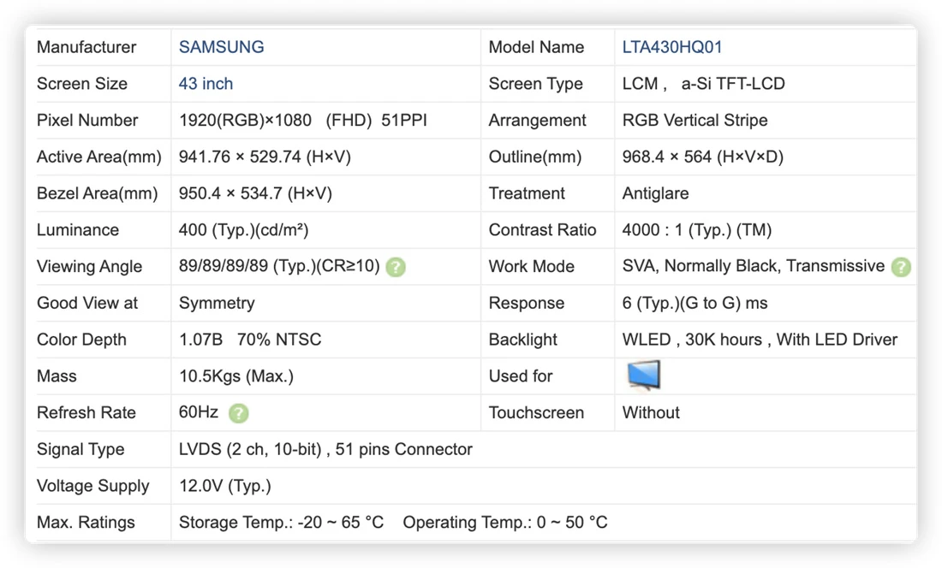The height and width of the screenshot is (568, 942).
Task: Select the Model Name label
Action: click(x=536, y=47)
